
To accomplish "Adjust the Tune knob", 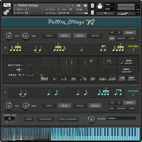I will point(100,6).
